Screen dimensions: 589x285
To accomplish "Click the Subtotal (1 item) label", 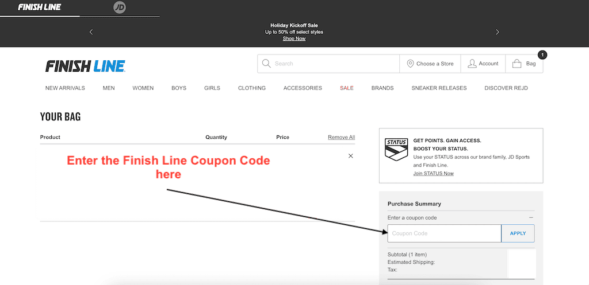I will [x=407, y=255].
